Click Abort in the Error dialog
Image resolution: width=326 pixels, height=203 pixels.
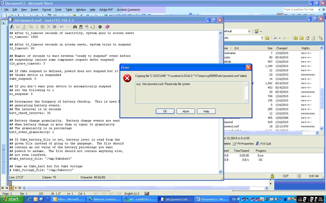(186, 111)
